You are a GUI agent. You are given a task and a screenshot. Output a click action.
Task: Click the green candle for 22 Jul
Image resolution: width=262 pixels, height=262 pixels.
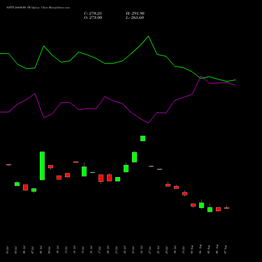126,168
